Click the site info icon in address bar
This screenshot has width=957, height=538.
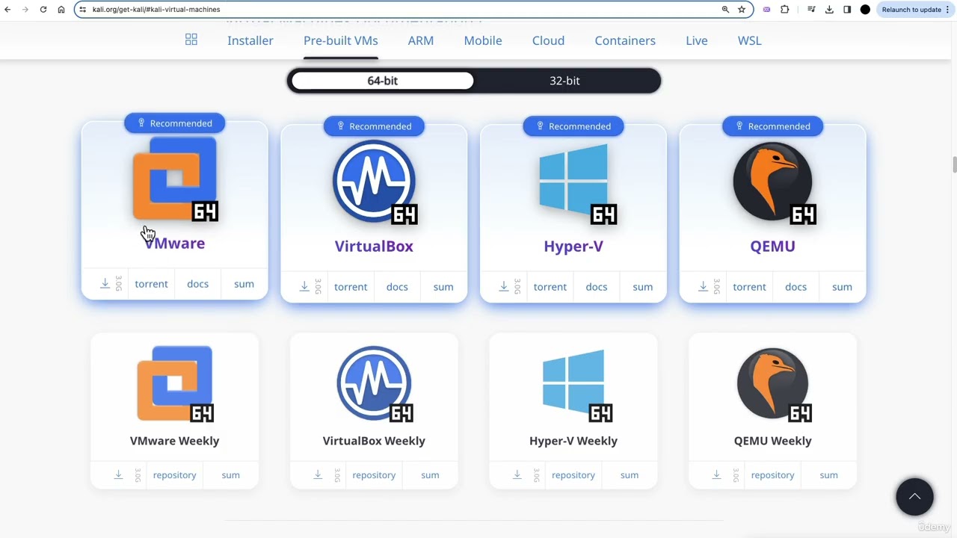[81, 10]
